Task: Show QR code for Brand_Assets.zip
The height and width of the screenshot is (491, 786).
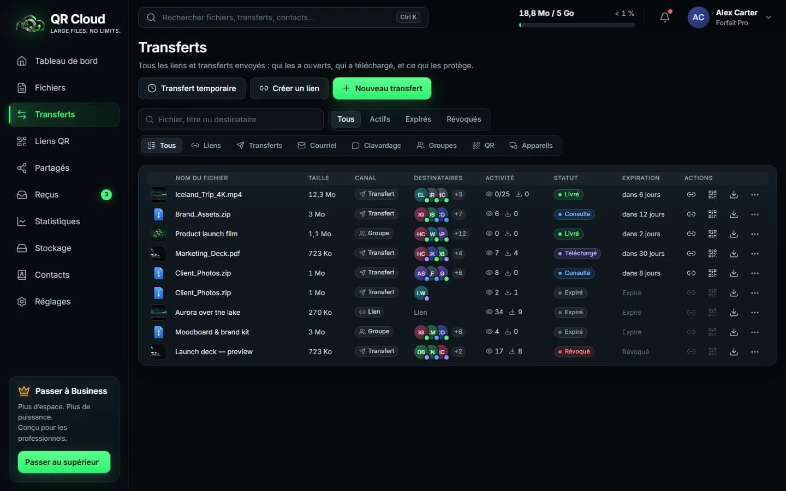Action: point(712,214)
